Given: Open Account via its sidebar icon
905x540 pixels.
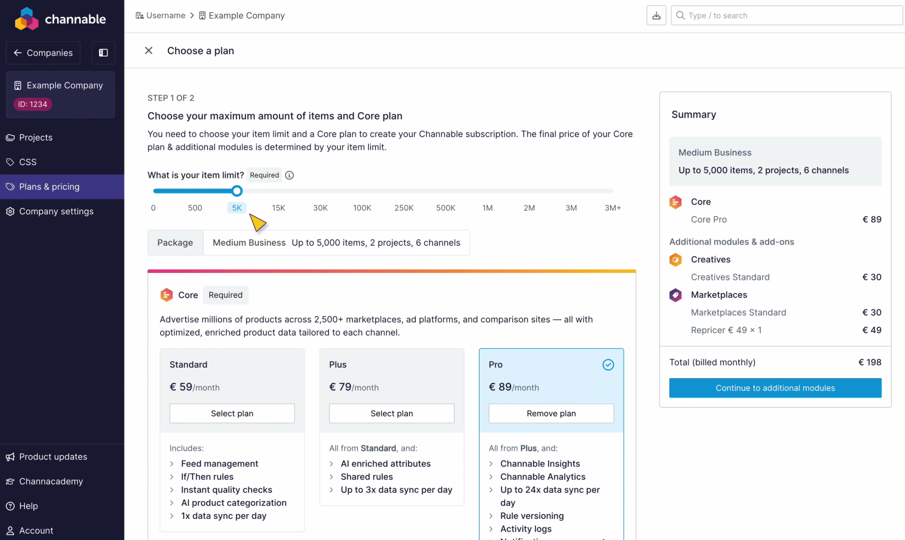Looking at the screenshot, I should [x=10, y=530].
